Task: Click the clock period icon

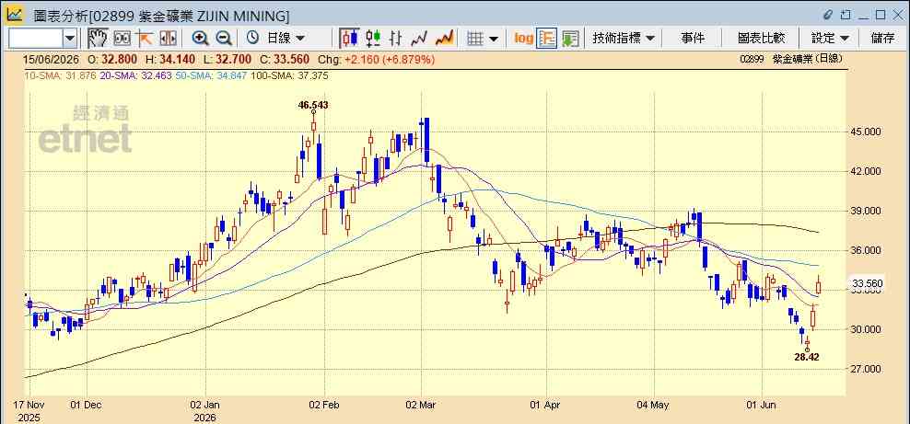Action: (x=252, y=39)
